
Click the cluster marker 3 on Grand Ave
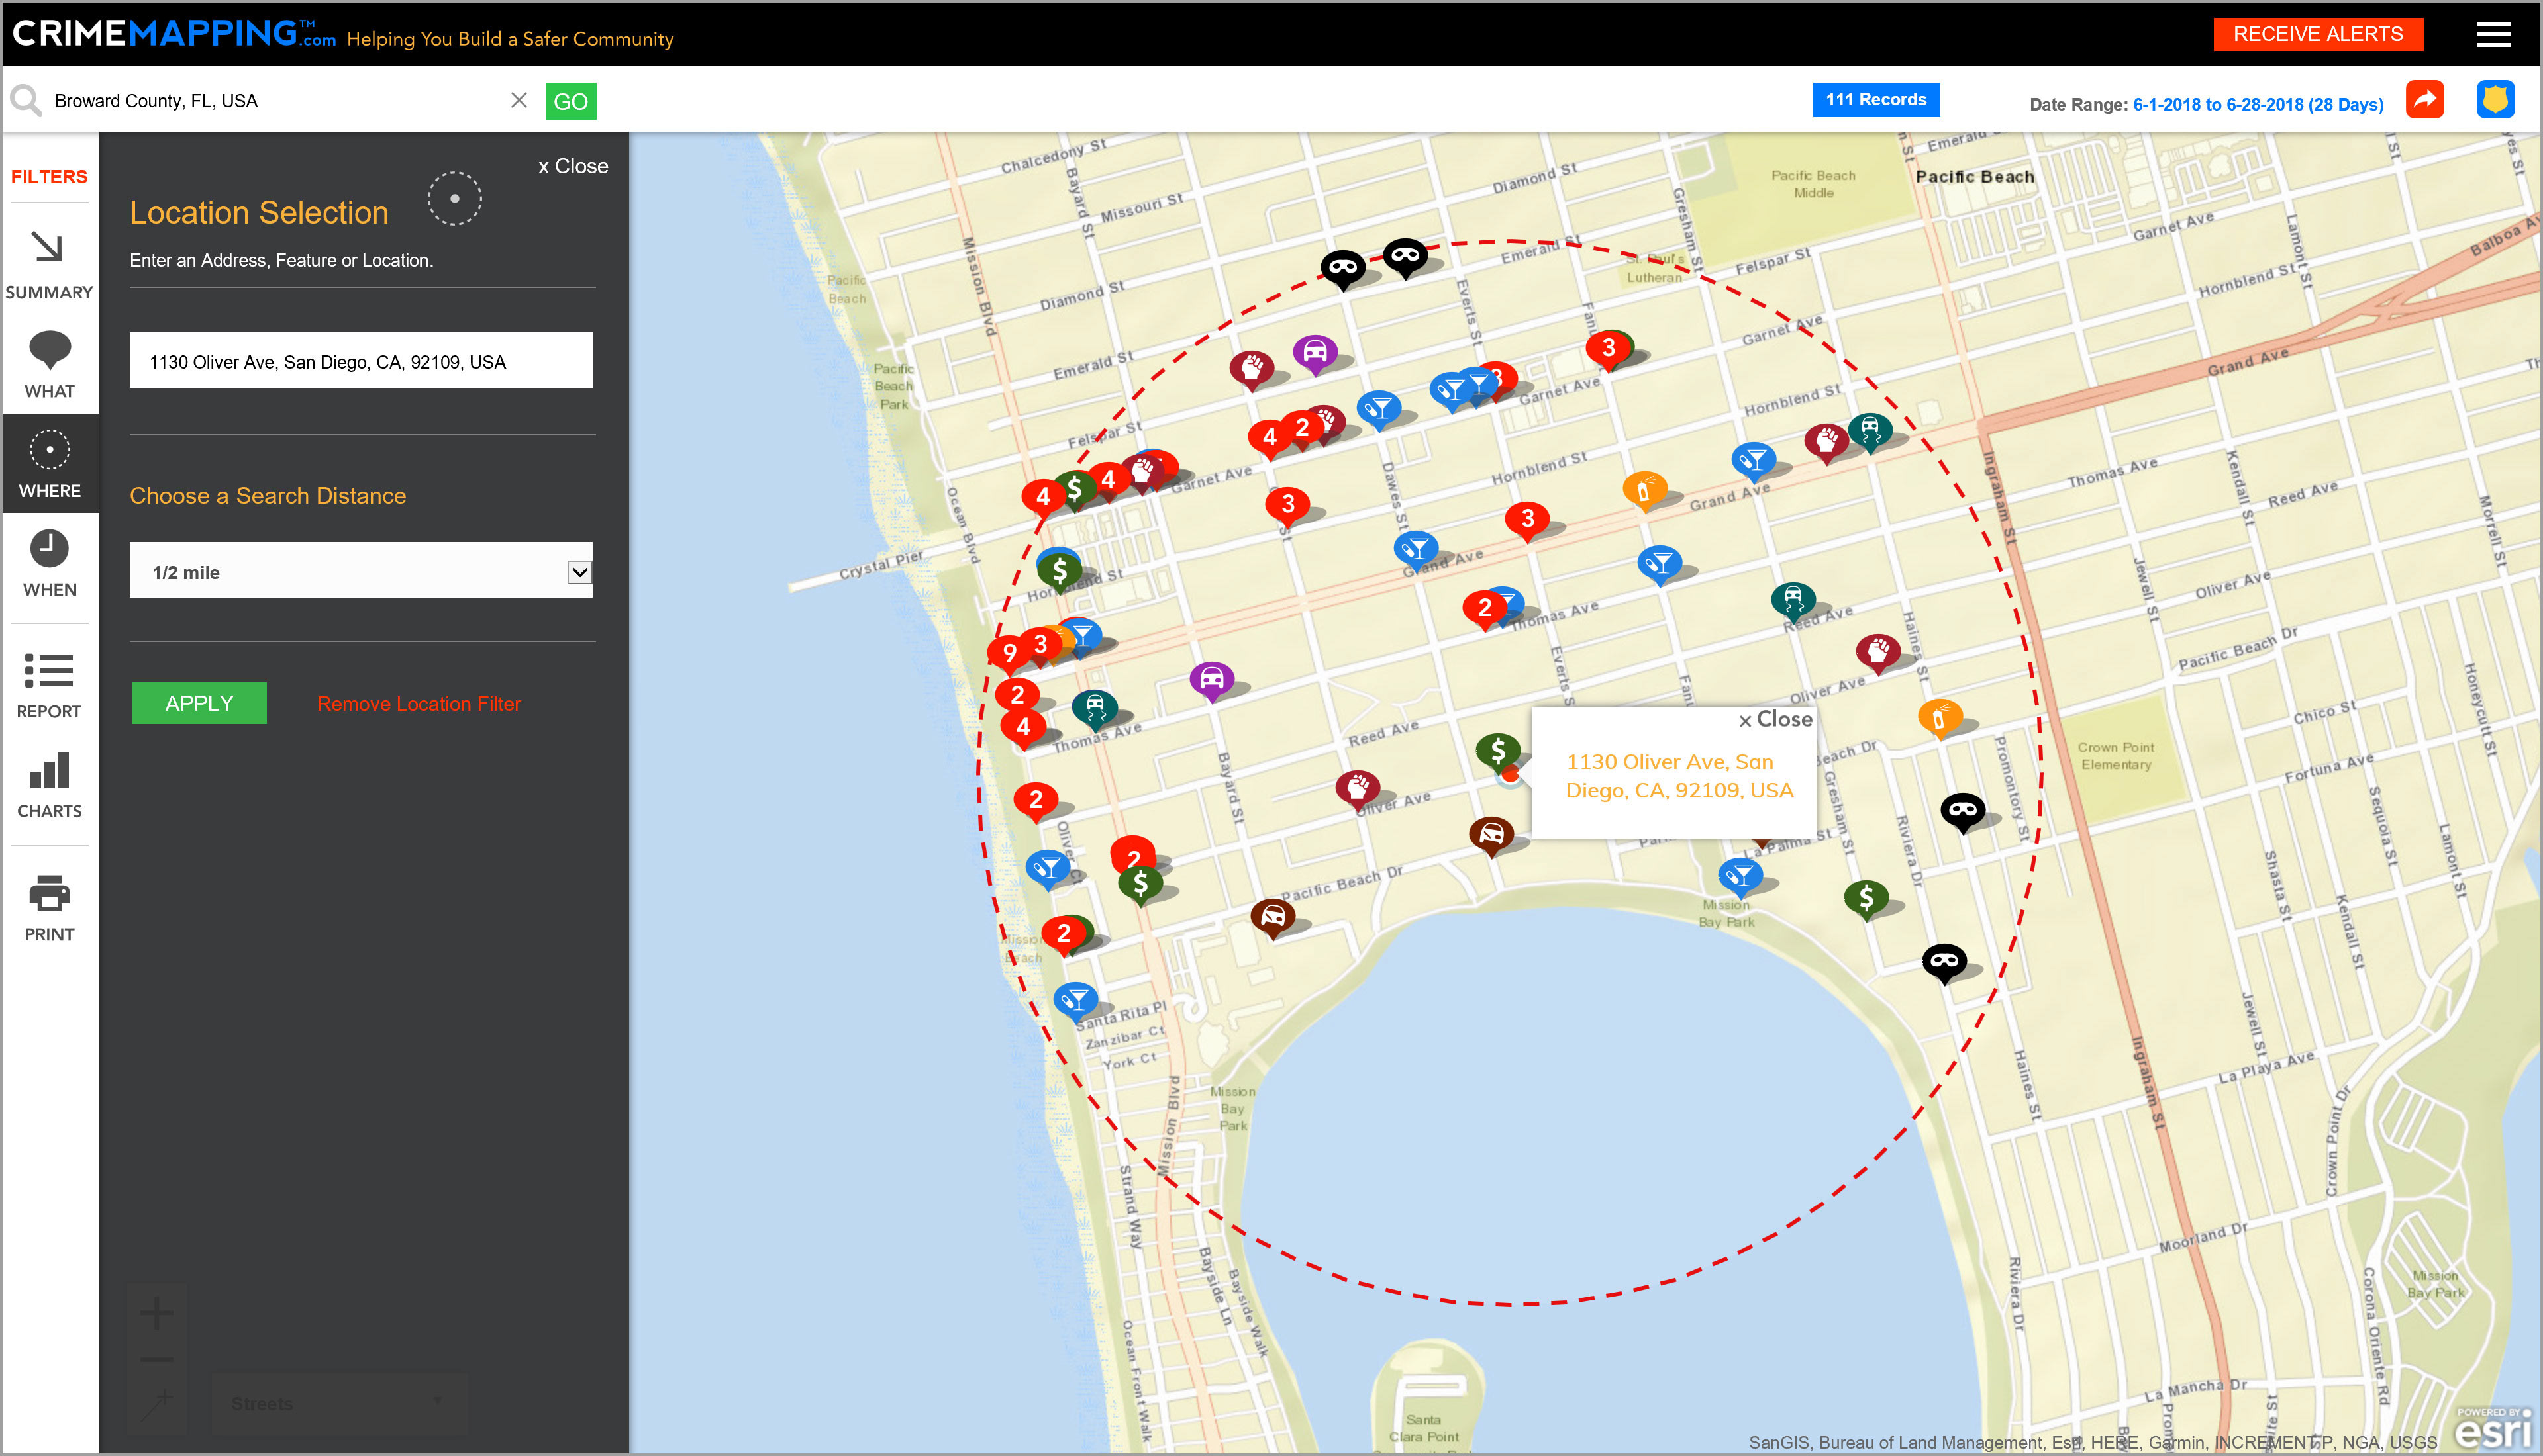[1526, 519]
